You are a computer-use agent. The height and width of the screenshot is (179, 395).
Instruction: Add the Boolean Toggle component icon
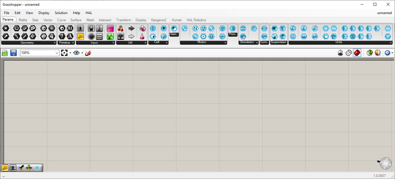point(91,28)
